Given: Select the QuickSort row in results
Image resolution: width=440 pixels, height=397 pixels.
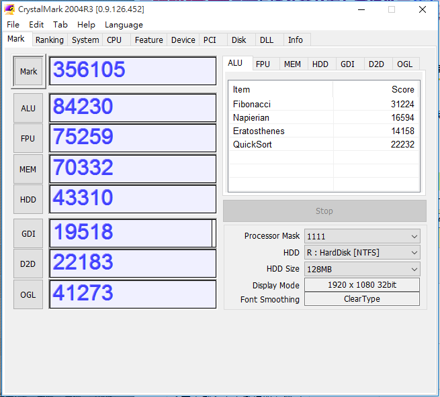Looking at the screenshot, I should 324,145.
